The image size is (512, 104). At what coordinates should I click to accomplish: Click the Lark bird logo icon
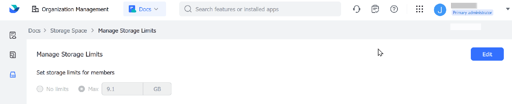[x=14, y=9]
